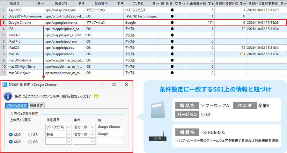Open the empty 条件 dropdown in last row

coord(93,141)
